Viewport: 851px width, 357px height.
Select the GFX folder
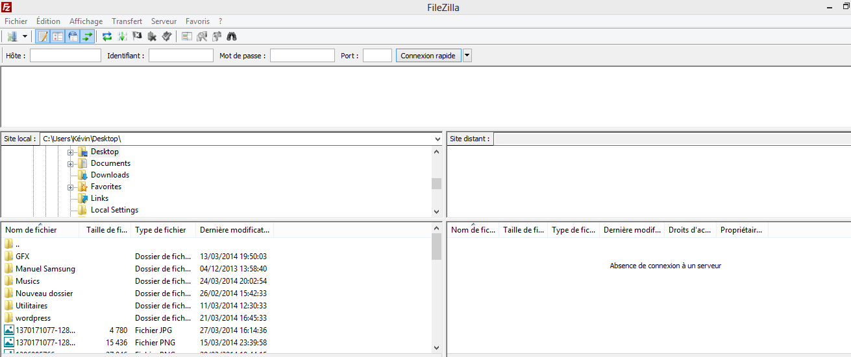click(x=23, y=257)
